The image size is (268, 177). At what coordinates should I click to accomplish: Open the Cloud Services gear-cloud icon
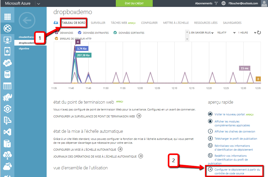point(7,63)
